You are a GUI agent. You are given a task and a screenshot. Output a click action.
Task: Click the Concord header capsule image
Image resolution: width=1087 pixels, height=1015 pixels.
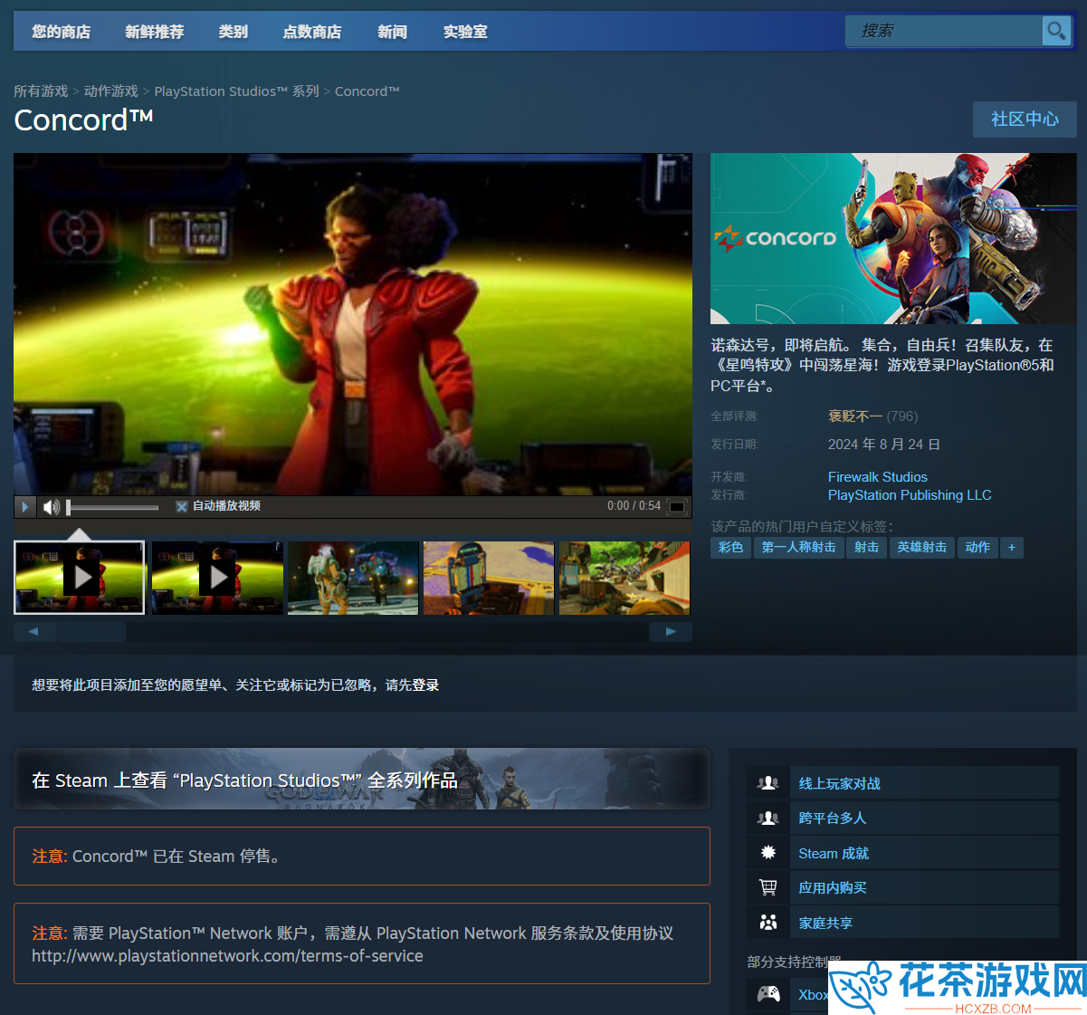click(893, 238)
